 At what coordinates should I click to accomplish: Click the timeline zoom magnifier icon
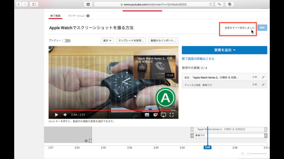pos(242,154)
